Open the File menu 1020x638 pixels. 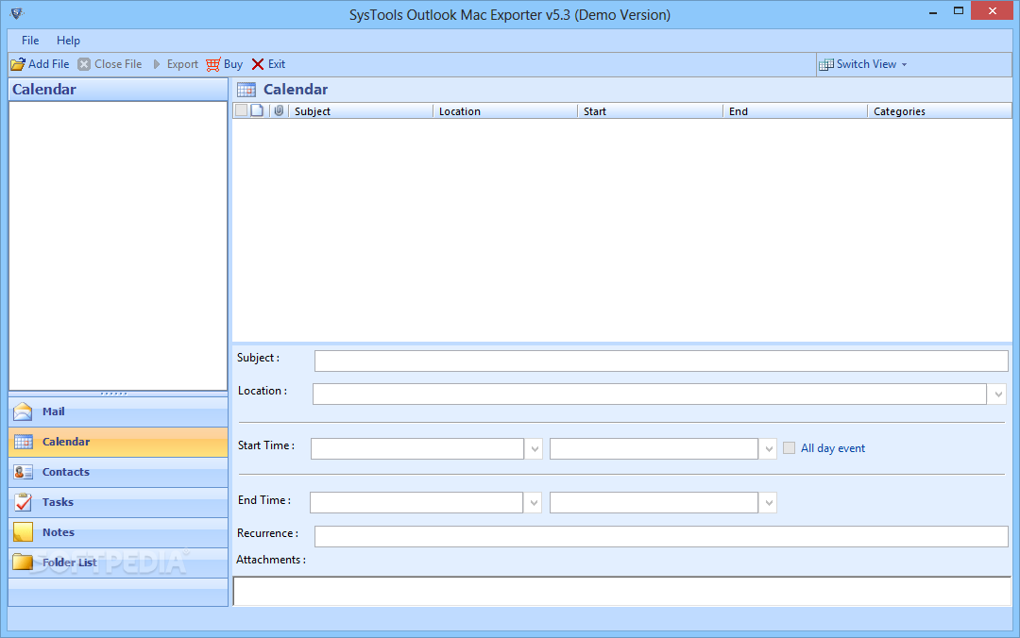point(30,41)
